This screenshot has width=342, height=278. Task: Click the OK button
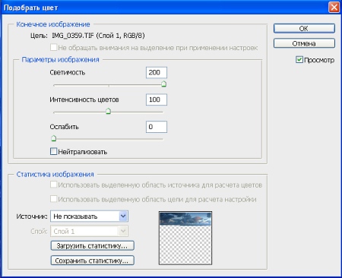coord(304,28)
